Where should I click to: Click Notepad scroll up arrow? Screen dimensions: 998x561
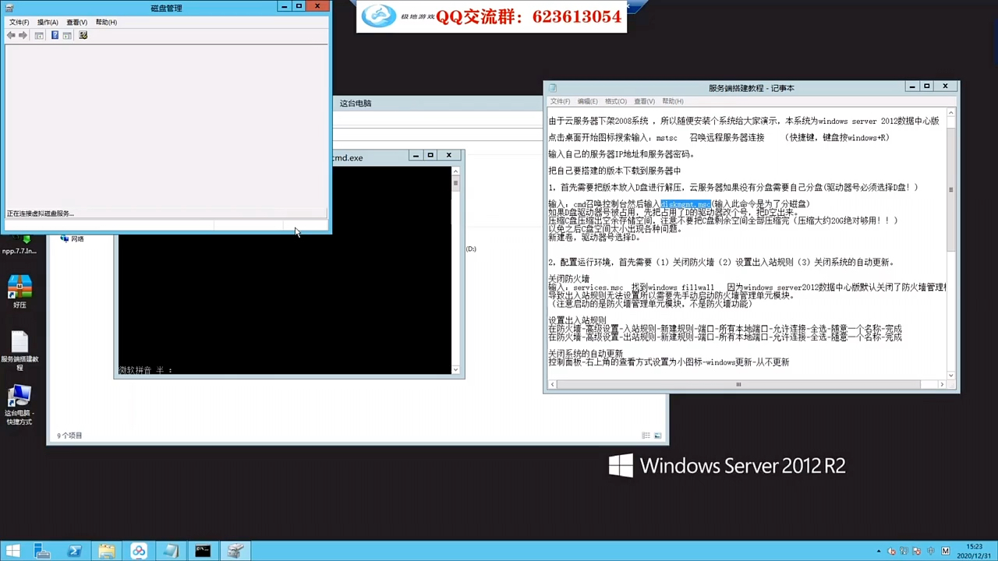point(950,114)
